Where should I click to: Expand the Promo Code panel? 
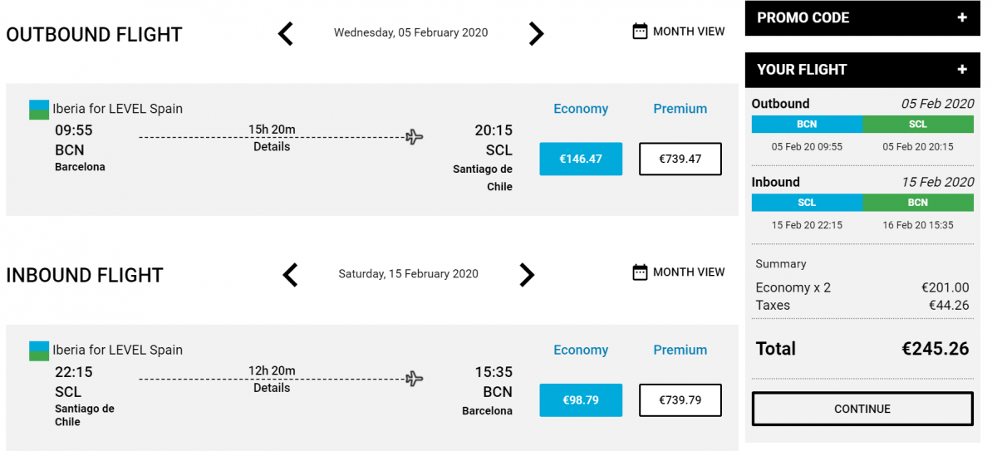coord(962,17)
